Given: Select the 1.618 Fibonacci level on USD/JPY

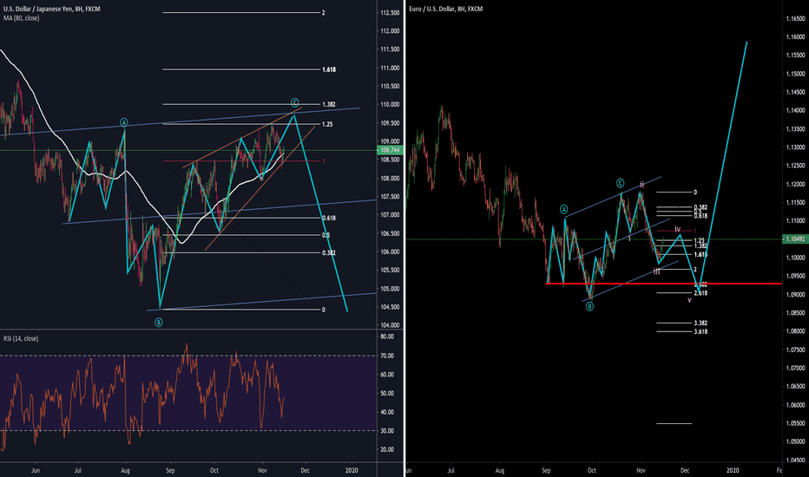Looking at the screenshot, I should coord(328,69).
